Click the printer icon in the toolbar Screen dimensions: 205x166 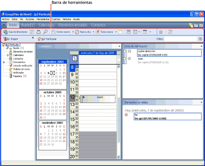[39, 32]
